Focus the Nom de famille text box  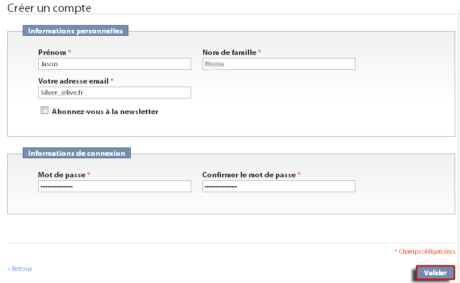pos(279,64)
